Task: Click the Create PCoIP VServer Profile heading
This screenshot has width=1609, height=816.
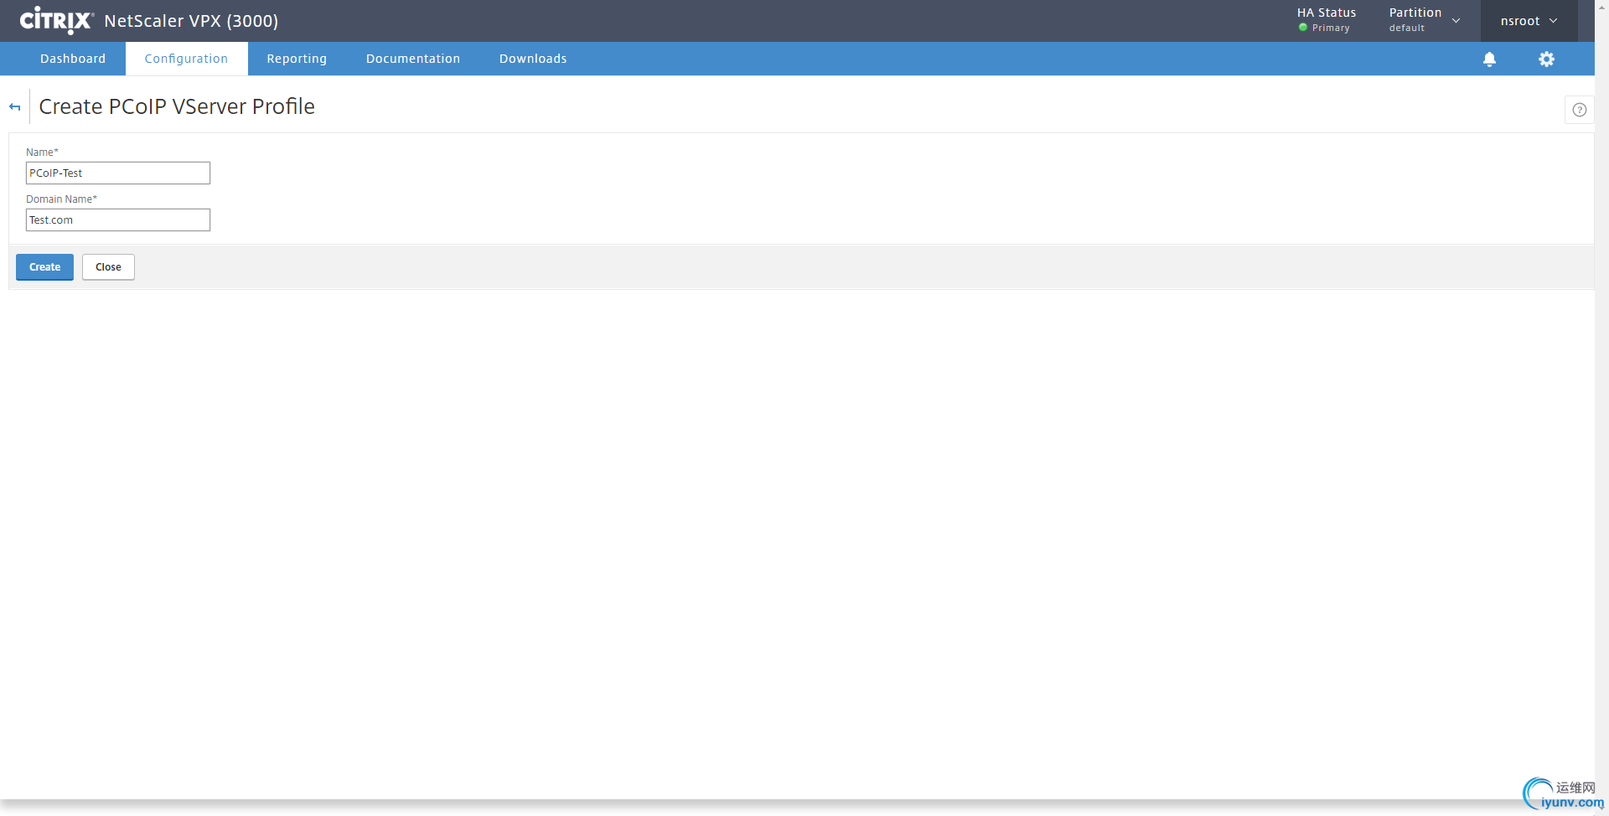Action: (x=177, y=106)
